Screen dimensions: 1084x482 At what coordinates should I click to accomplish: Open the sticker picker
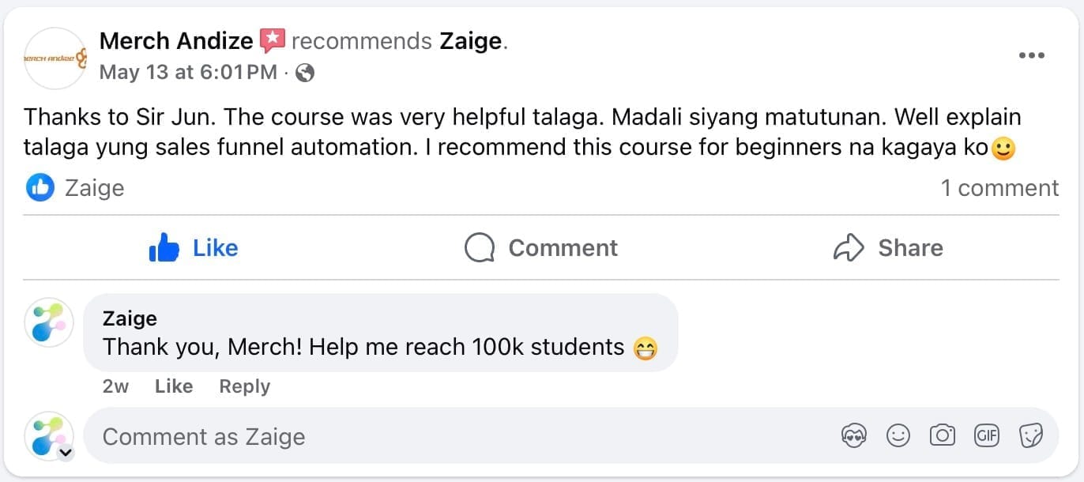coord(1031,435)
